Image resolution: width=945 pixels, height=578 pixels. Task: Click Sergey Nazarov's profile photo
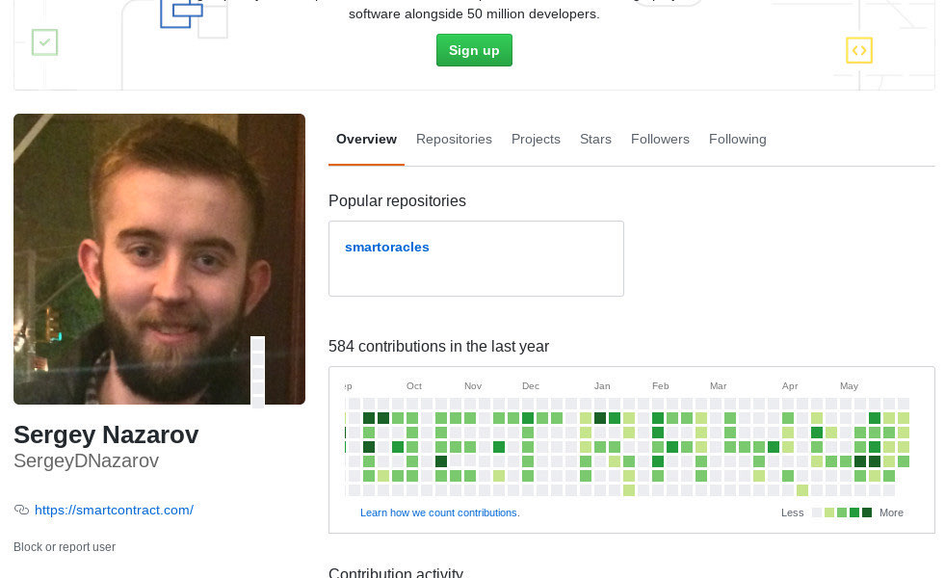pos(159,259)
